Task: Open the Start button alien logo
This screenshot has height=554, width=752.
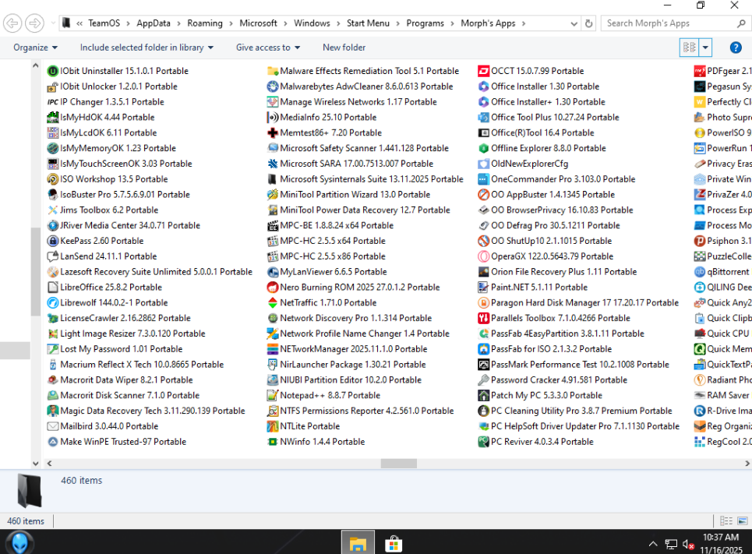Action: click(x=19, y=542)
